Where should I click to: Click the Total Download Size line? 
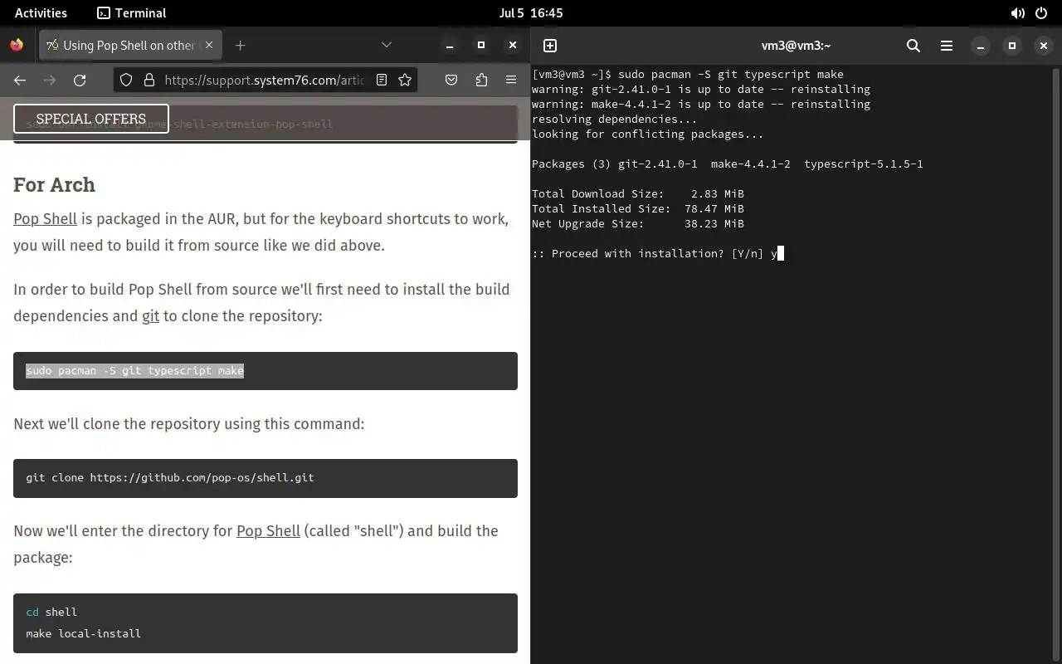point(638,193)
